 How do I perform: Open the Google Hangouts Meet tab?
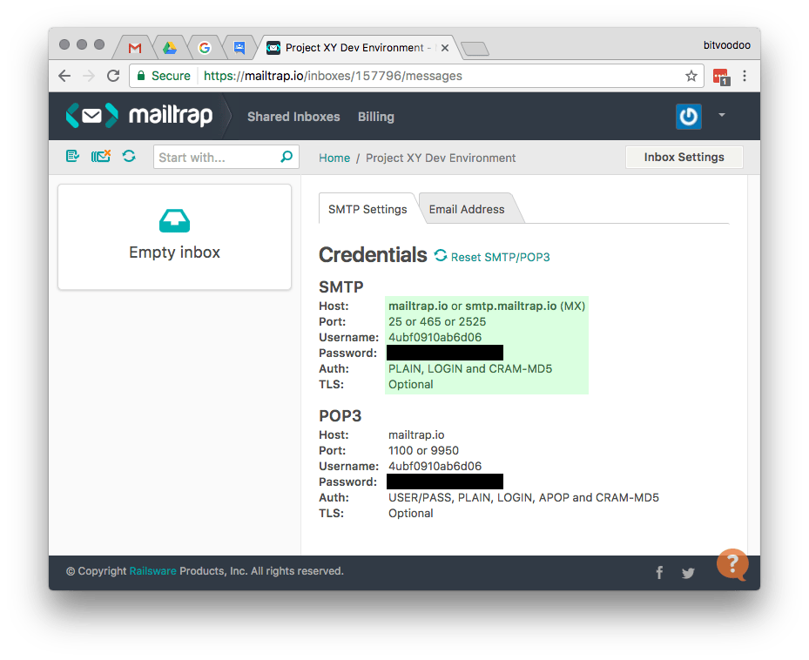(x=239, y=48)
